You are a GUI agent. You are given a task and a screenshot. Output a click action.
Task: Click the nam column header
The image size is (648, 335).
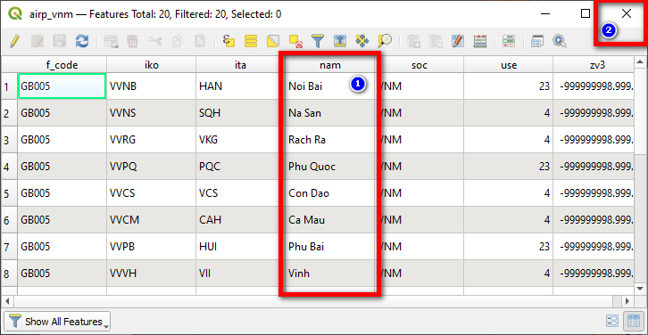(329, 65)
